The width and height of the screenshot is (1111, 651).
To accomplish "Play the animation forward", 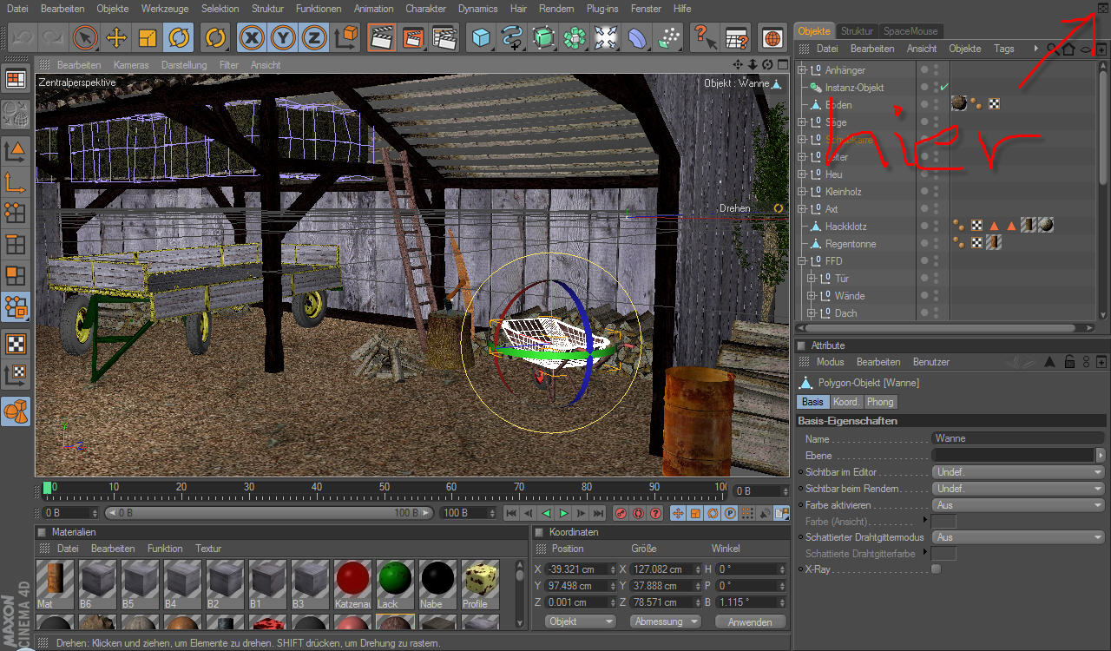I will 564,513.
